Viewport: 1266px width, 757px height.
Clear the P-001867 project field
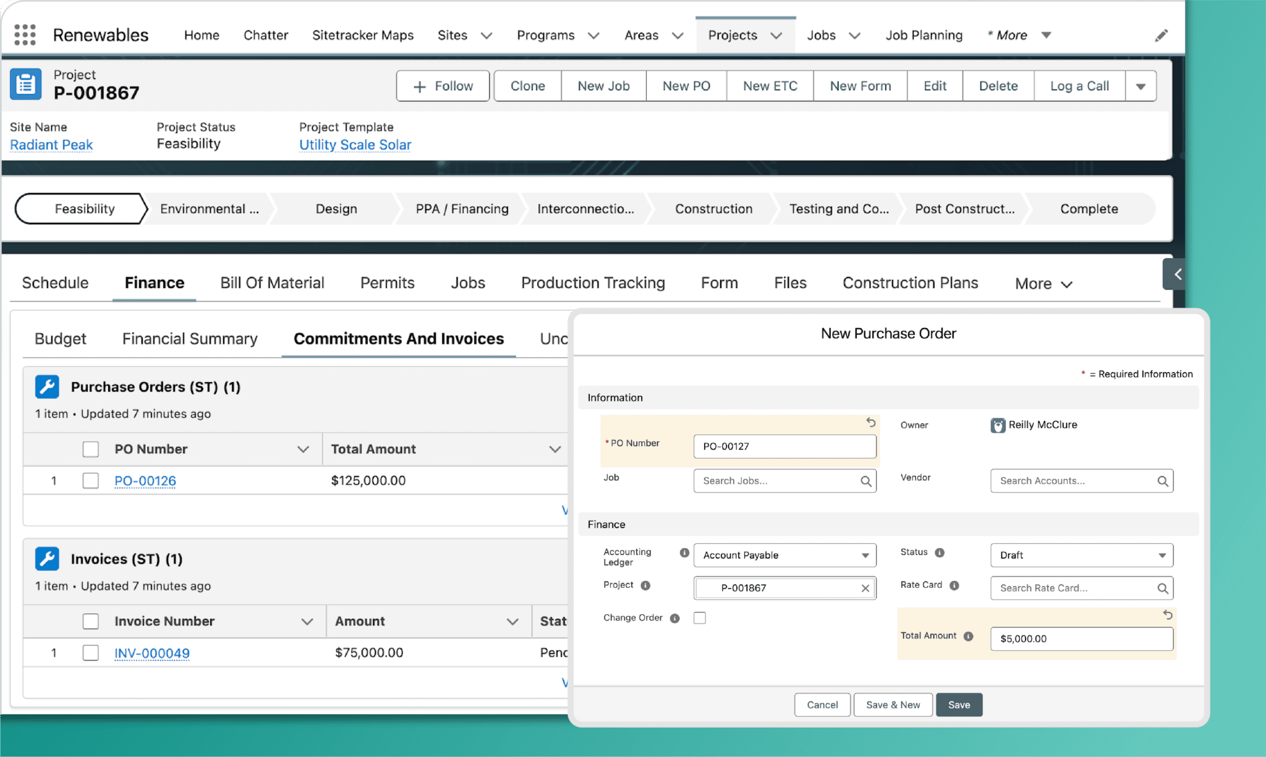[865, 588]
